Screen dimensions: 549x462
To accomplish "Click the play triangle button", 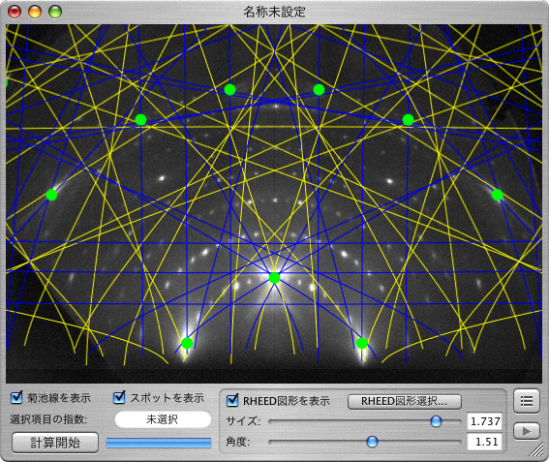I will (x=526, y=431).
